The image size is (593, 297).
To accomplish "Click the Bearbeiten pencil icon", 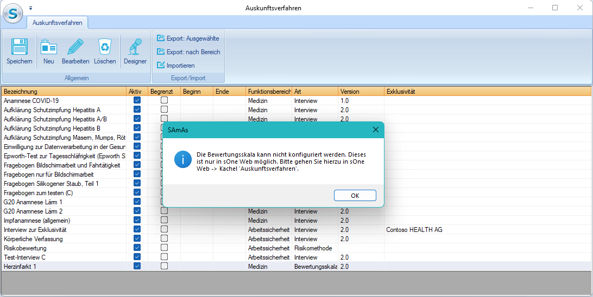I will [x=75, y=47].
